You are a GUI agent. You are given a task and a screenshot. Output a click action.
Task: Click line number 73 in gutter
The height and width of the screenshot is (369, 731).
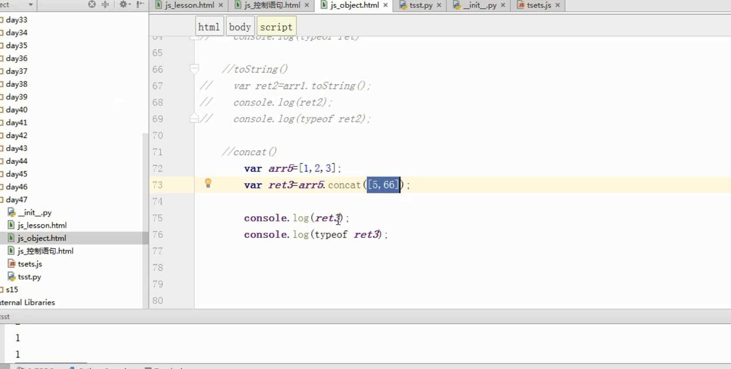158,185
